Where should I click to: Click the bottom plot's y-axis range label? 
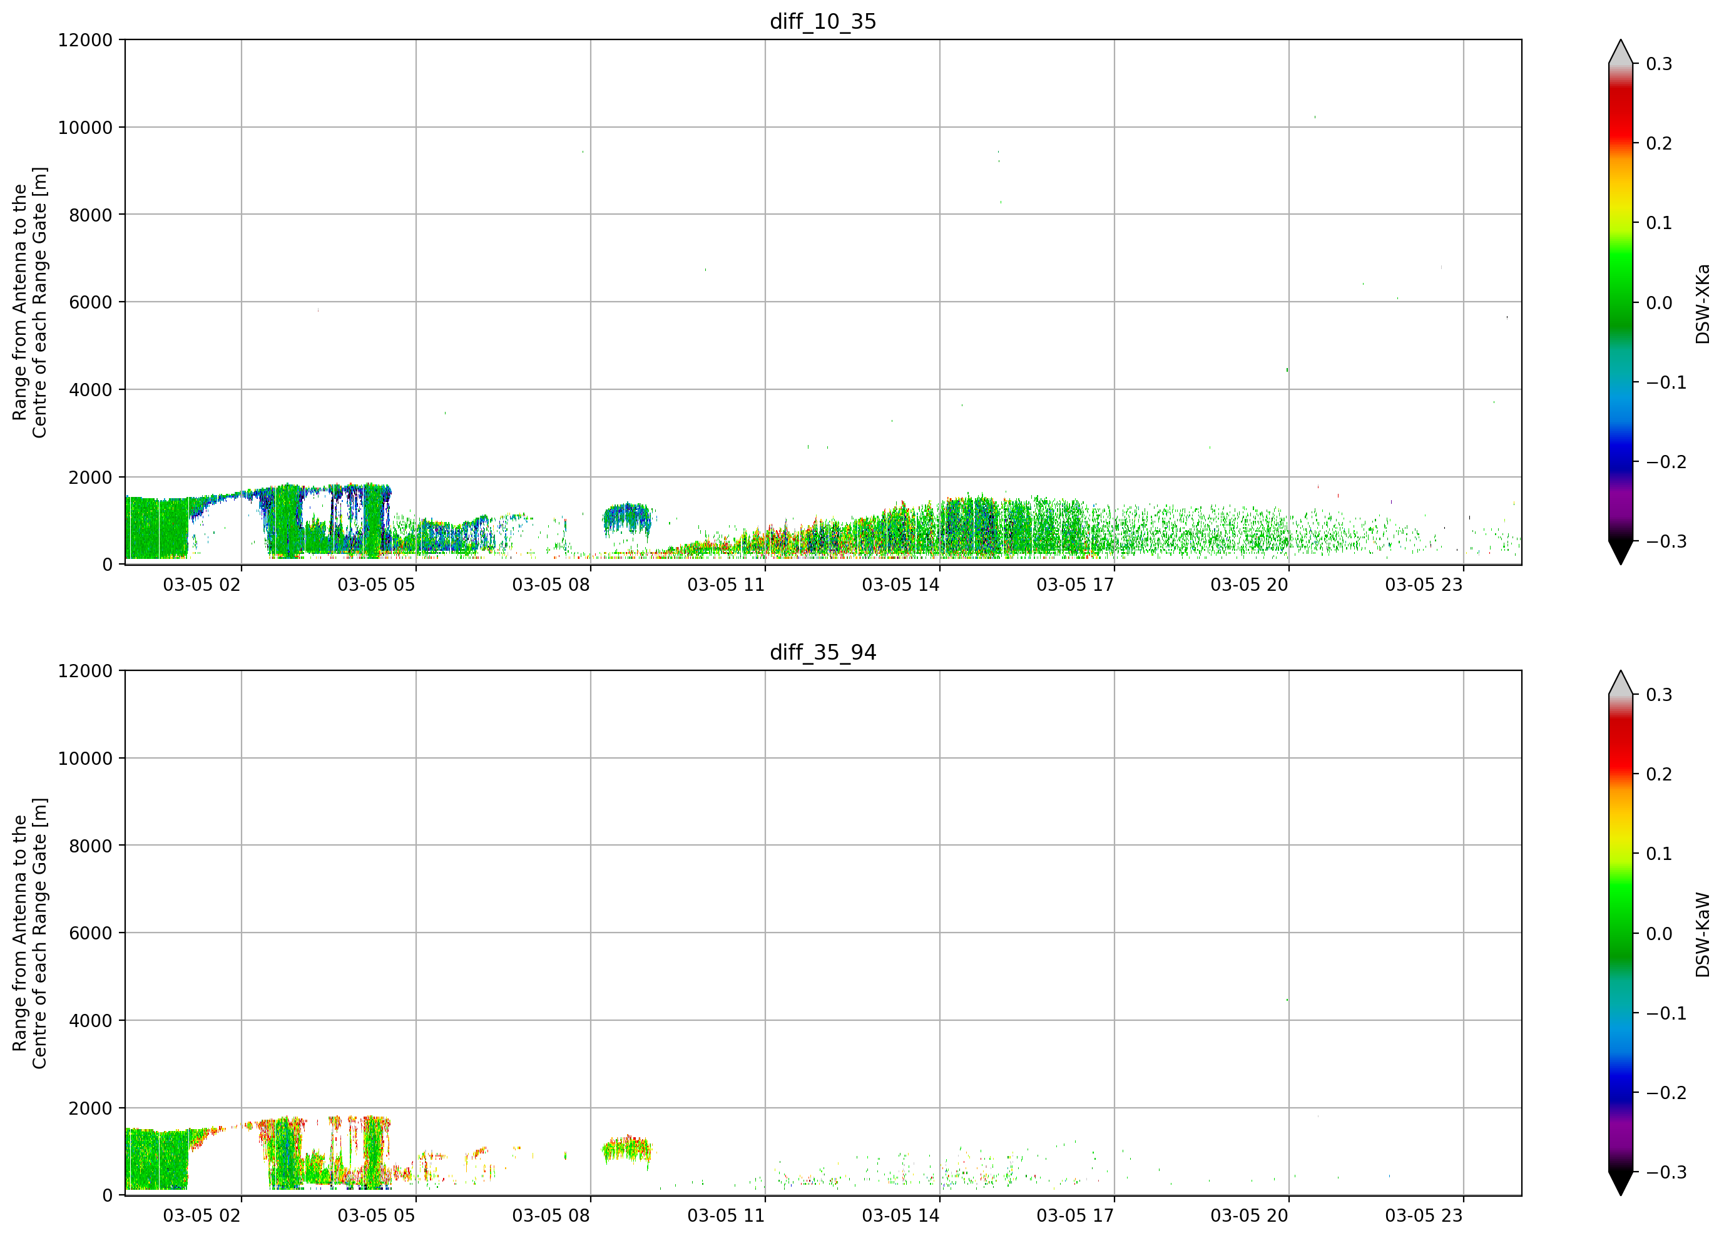(29, 933)
